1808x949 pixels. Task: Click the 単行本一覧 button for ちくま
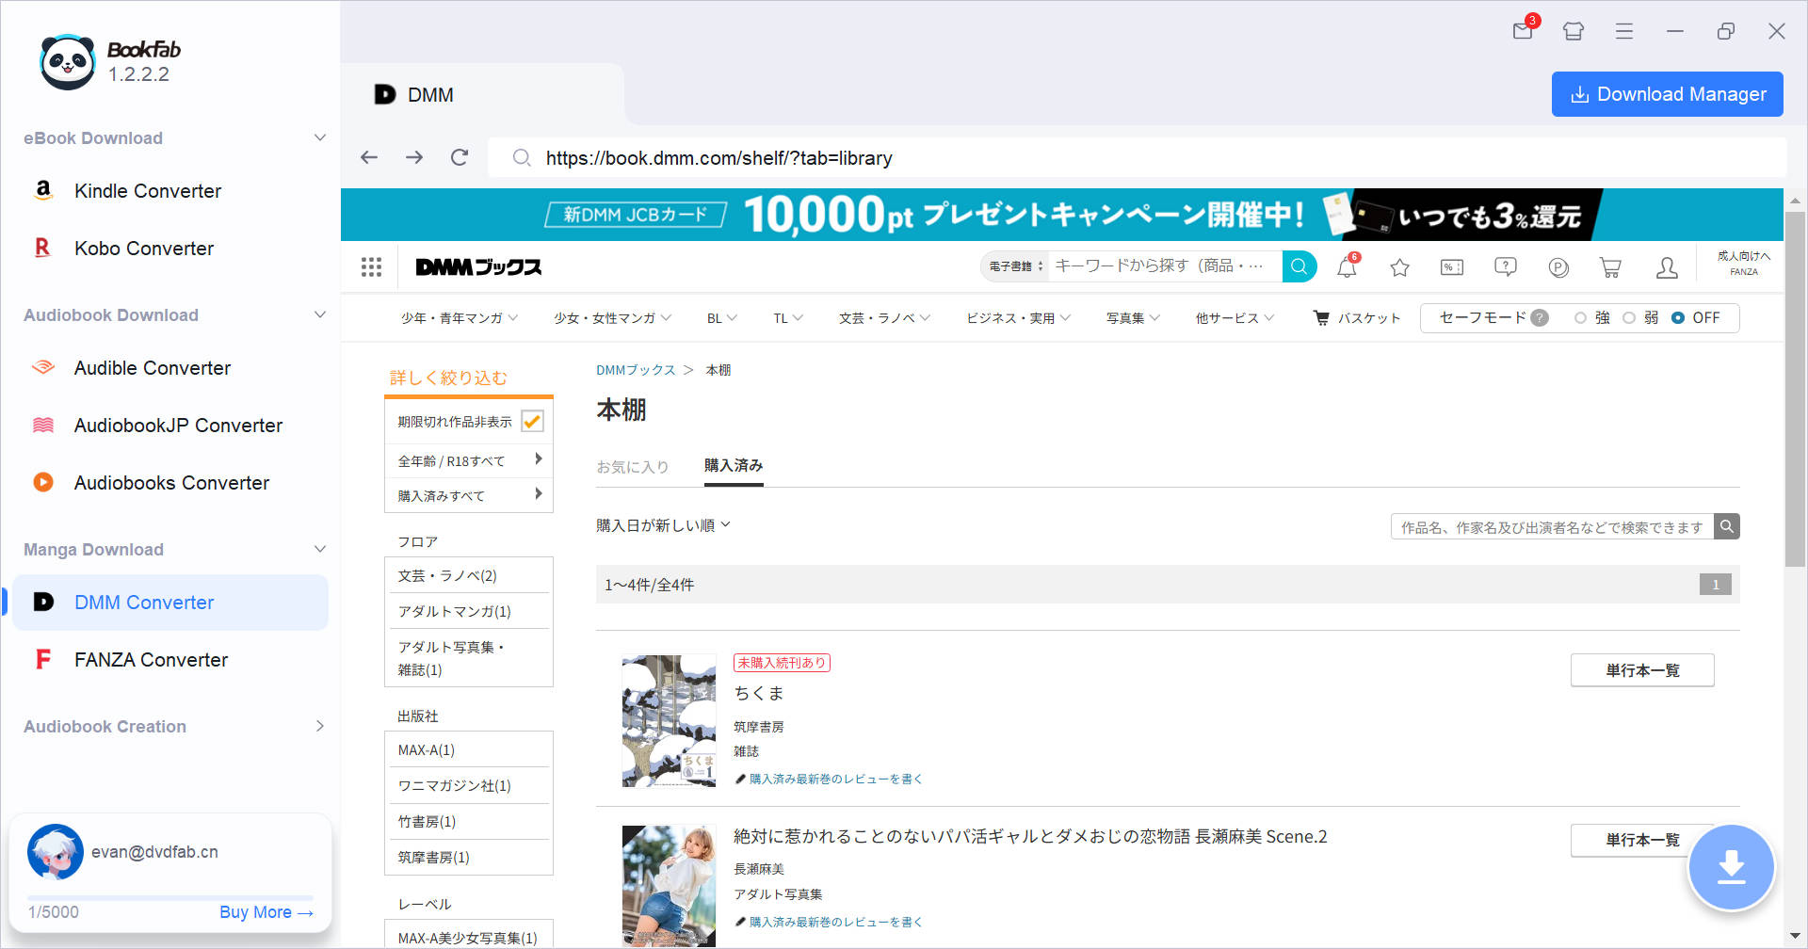point(1641,670)
